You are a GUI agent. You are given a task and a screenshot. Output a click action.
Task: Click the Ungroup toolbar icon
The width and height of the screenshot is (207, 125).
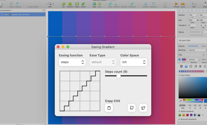[18, 4]
